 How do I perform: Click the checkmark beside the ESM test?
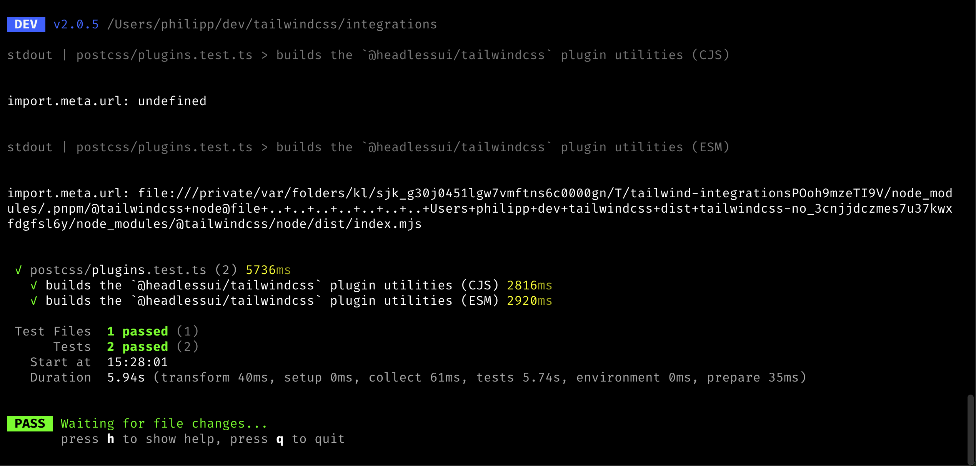point(34,301)
